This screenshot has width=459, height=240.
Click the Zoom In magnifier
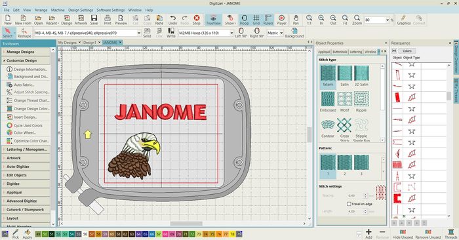(x=321, y=20)
